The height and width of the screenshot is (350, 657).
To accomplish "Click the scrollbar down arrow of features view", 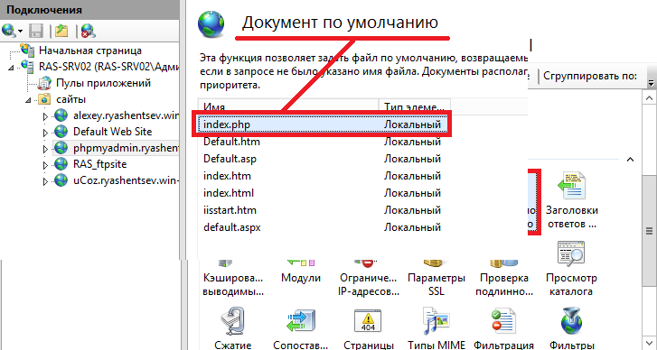I will 650,343.
